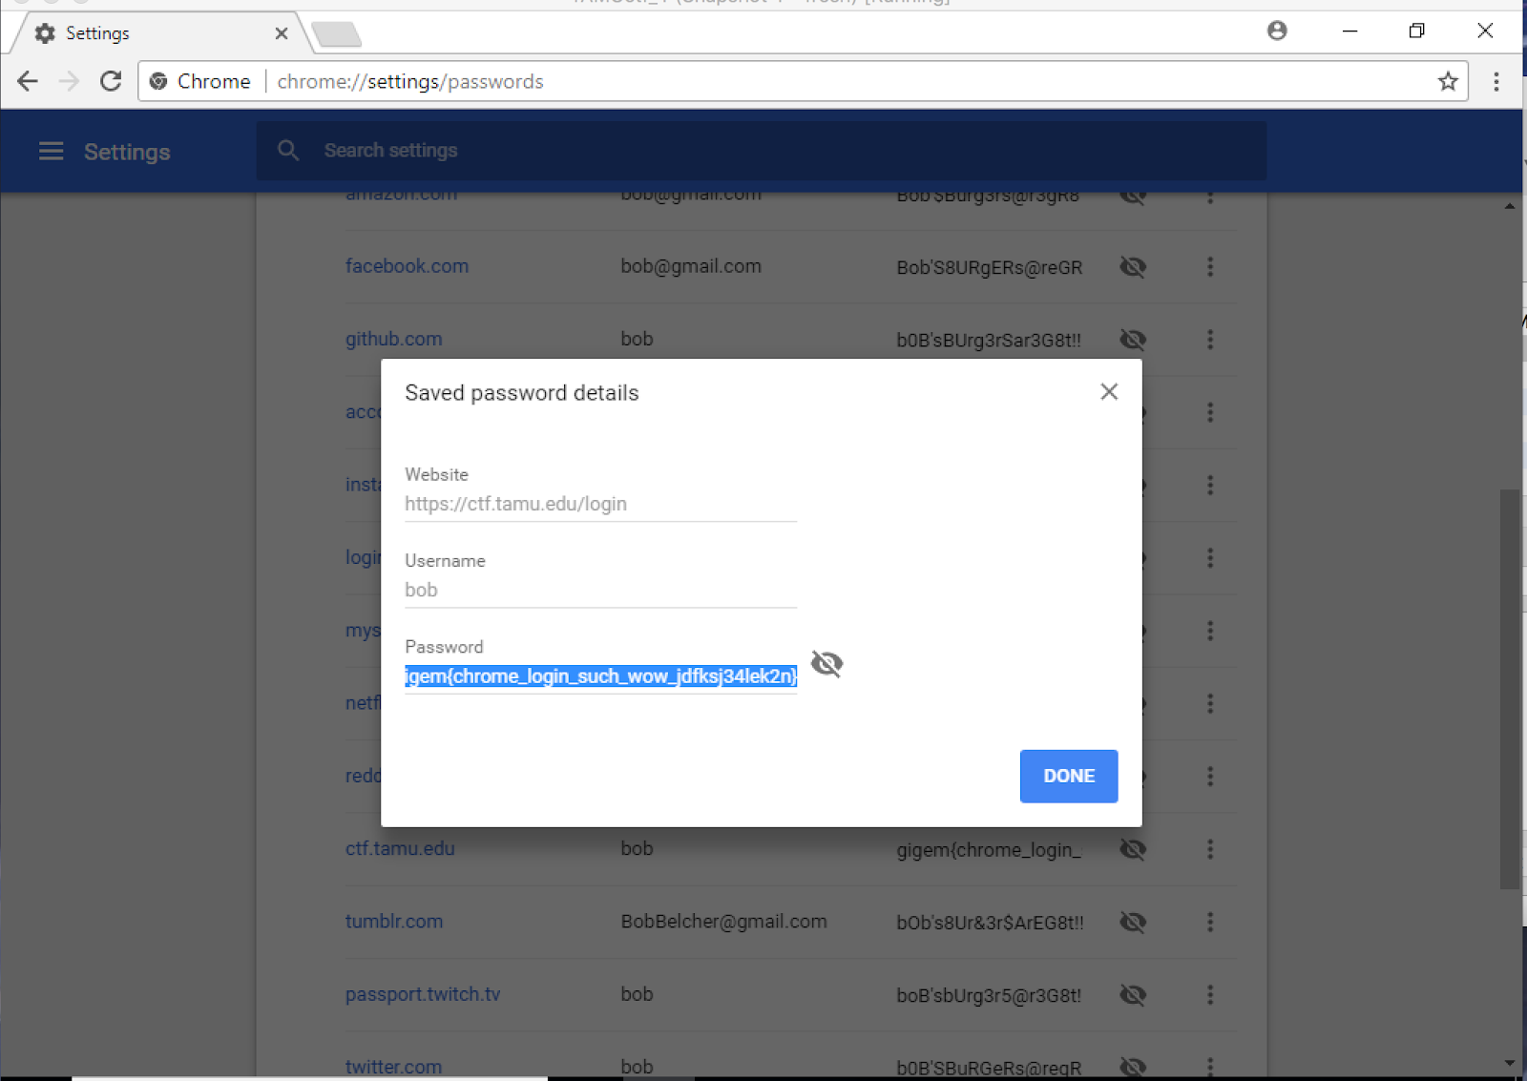This screenshot has height=1081, width=1527.
Task: Click the Username field showing bob
Action: tap(600, 590)
